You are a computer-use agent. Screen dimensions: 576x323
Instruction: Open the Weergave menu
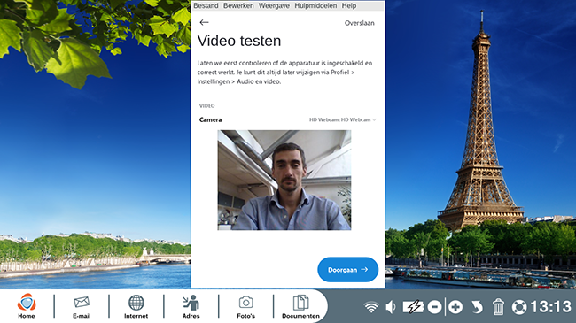[x=274, y=5]
